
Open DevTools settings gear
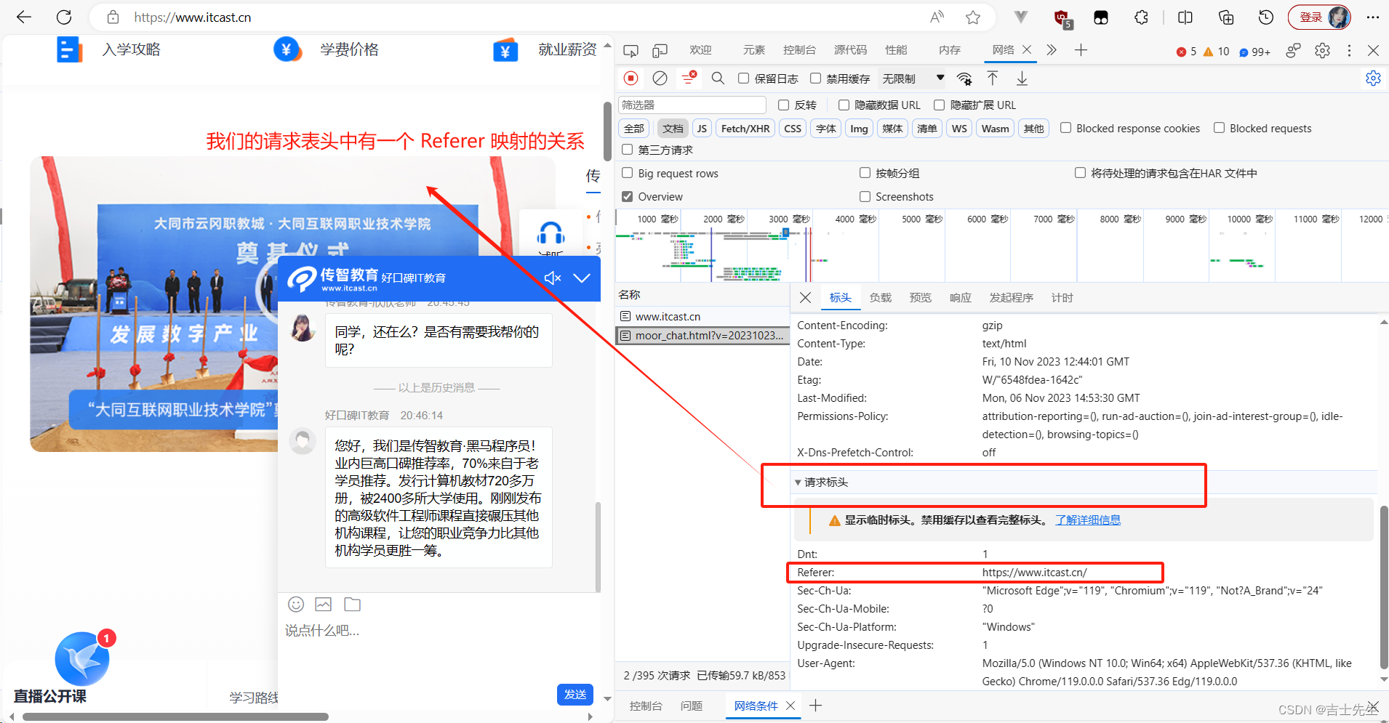point(1323,50)
